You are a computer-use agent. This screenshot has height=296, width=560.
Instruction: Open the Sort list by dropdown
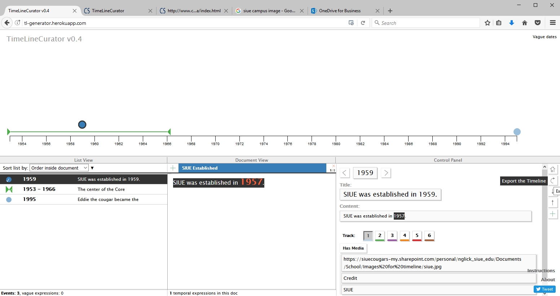coord(59,168)
